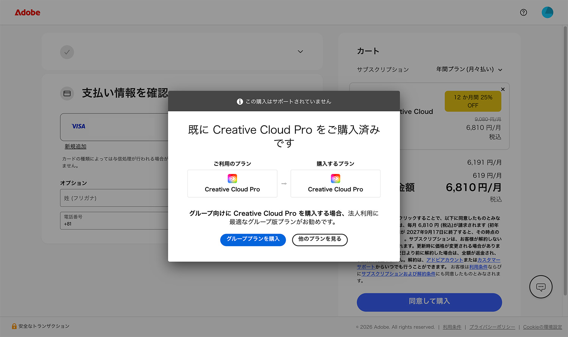Click the info icon in dialog header
Viewport: 568px width, 337px height.
click(x=240, y=101)
